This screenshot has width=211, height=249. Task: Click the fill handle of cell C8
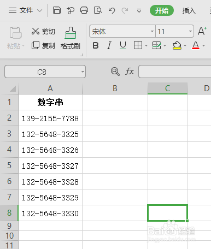point(187,221)
